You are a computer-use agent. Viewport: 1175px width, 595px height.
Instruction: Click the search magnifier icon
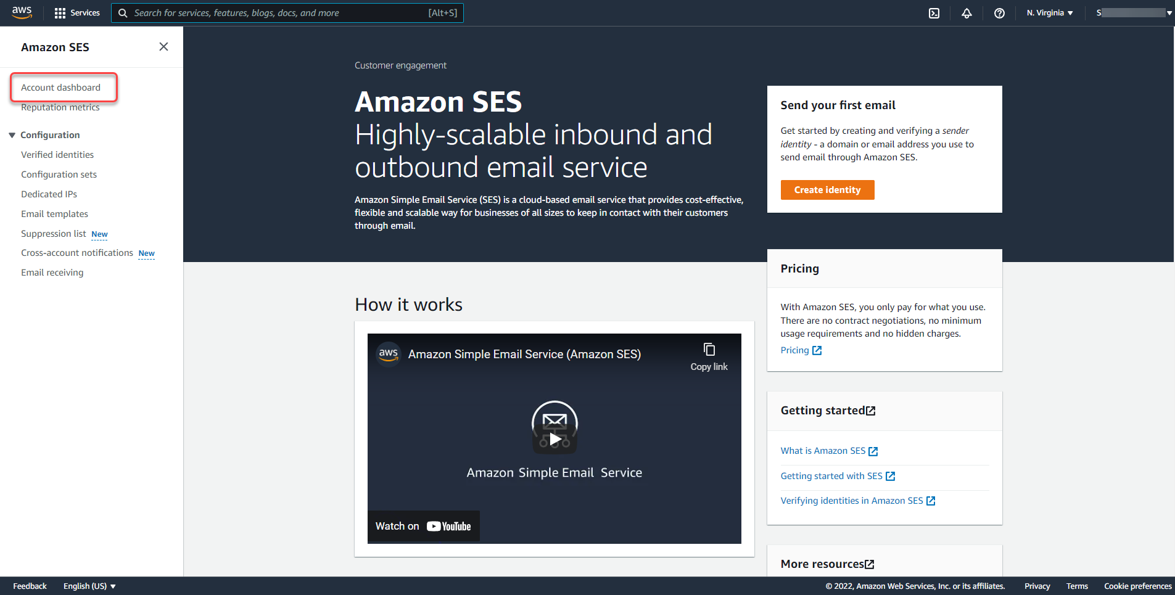pyautogui.click(x=123, y=13)
